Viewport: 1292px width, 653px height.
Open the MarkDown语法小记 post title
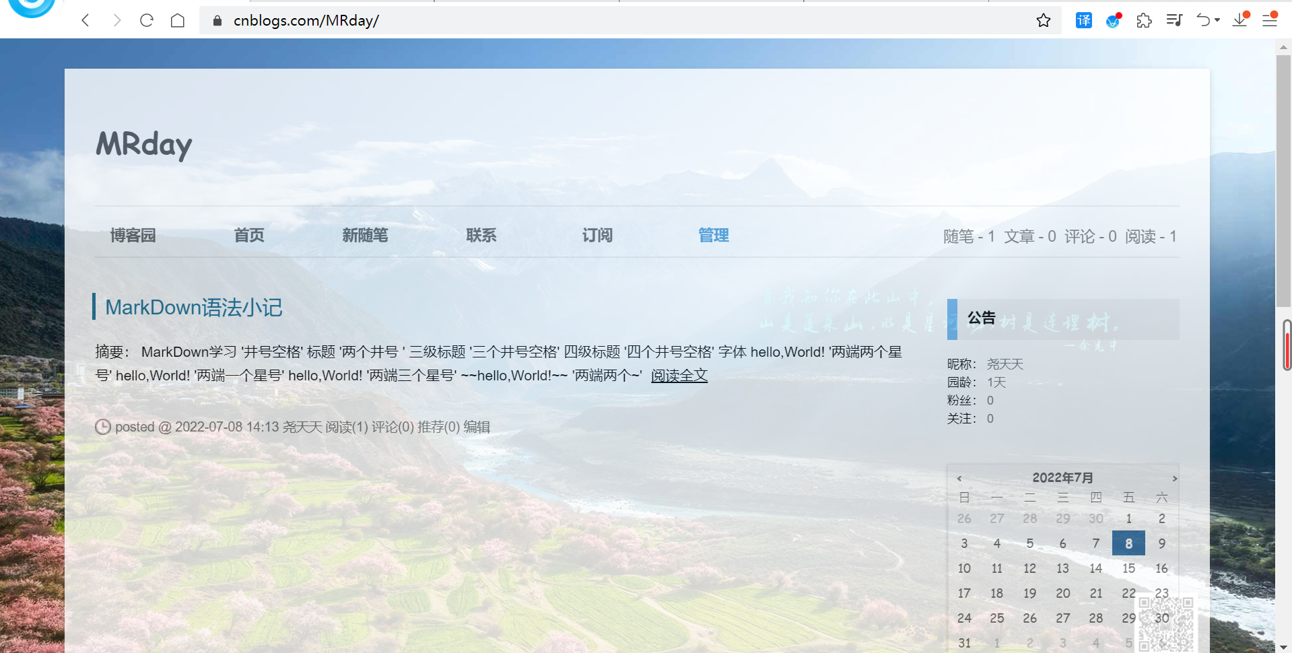pyautogui.click(x=194, y=308)
